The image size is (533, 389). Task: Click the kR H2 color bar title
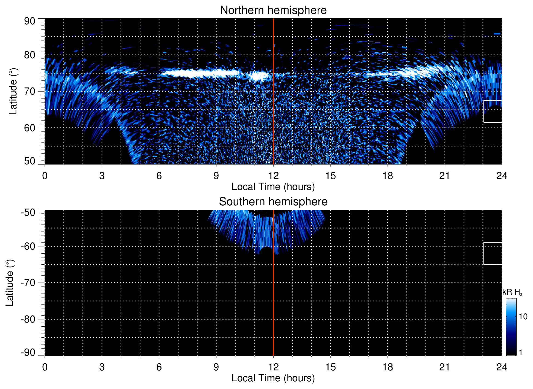(x=512, y=292)
